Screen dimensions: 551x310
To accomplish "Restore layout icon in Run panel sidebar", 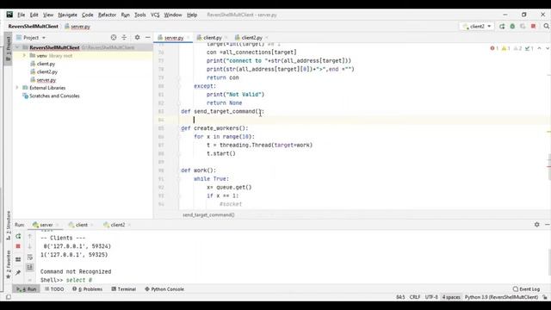I will pos(18,259).
